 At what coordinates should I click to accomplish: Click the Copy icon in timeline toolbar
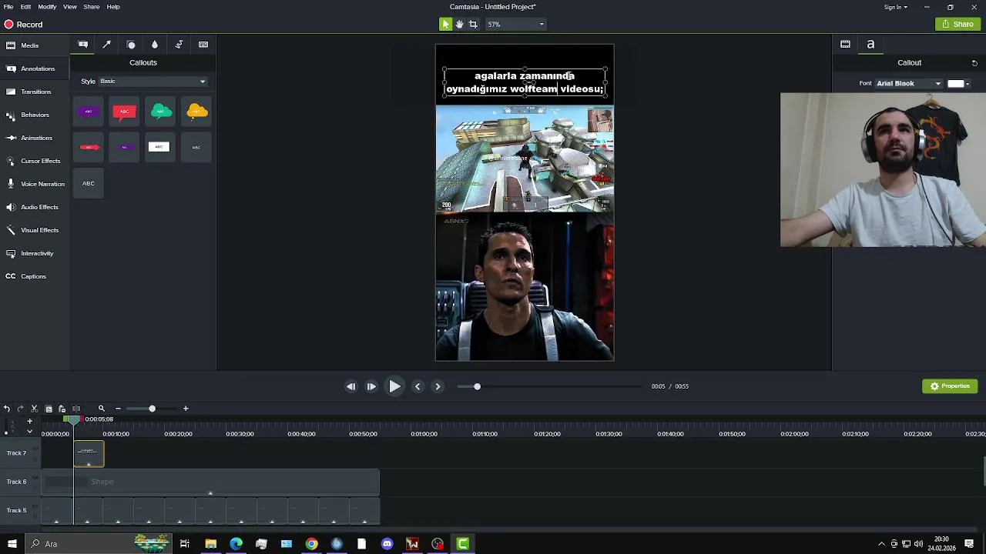click(x=49, y=409)
